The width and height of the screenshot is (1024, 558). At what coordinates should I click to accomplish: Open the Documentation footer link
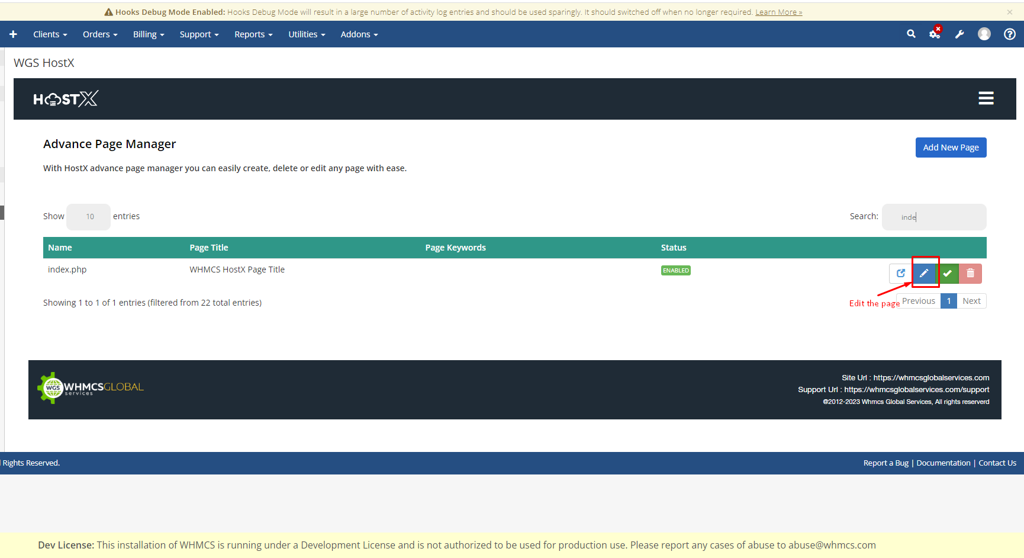coord(944,463)
